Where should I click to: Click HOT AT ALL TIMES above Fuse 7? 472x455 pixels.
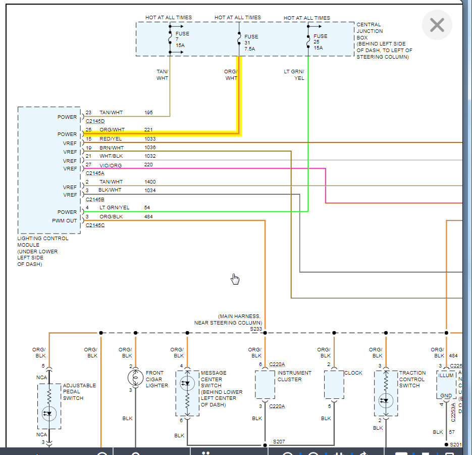169,18
